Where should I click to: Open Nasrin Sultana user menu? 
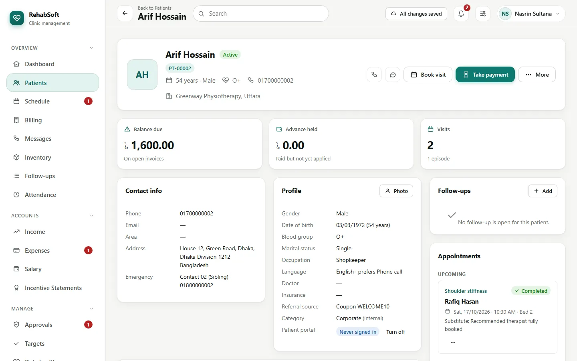(531, 14)
